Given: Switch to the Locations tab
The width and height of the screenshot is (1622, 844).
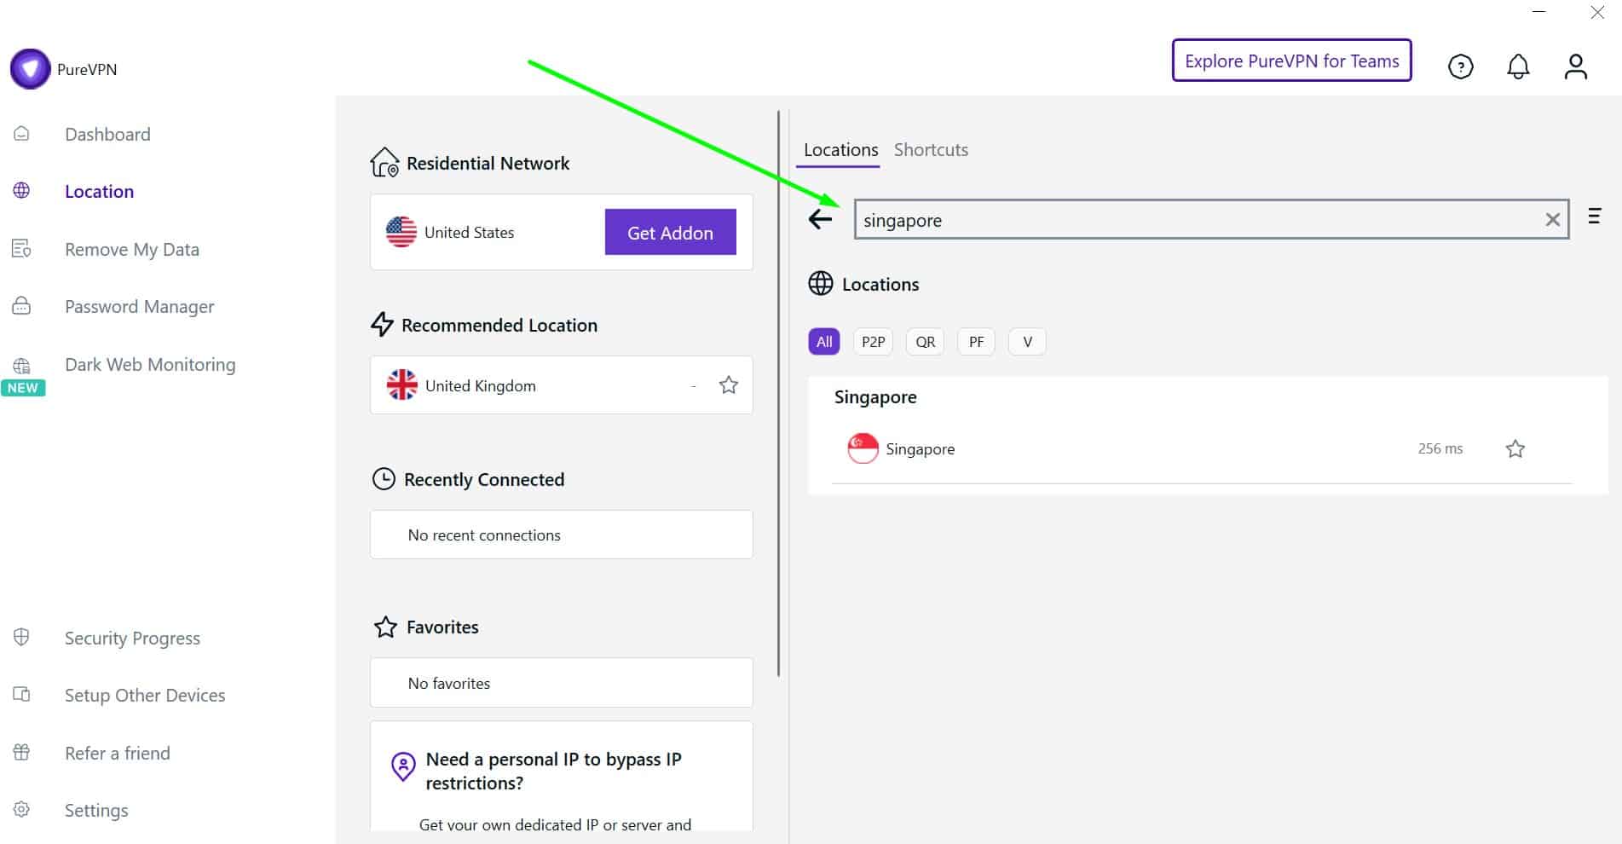Looking at the screenshot, I should click(x=840, y=150).
